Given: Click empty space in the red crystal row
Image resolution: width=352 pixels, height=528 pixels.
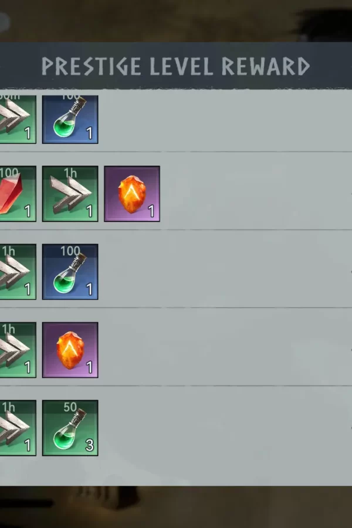Looking at the screenshot, I should pos(256,194).
